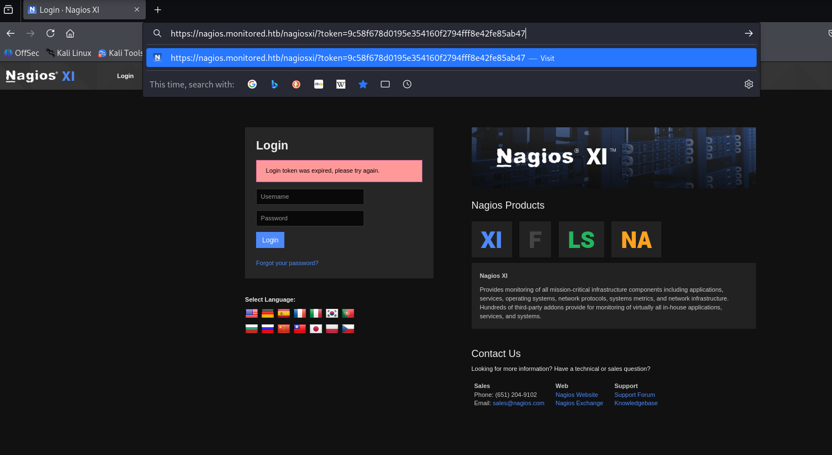832x455 pixels.
Task: Open the Kali Tools bookmark
Action: [x=120, y=53]
